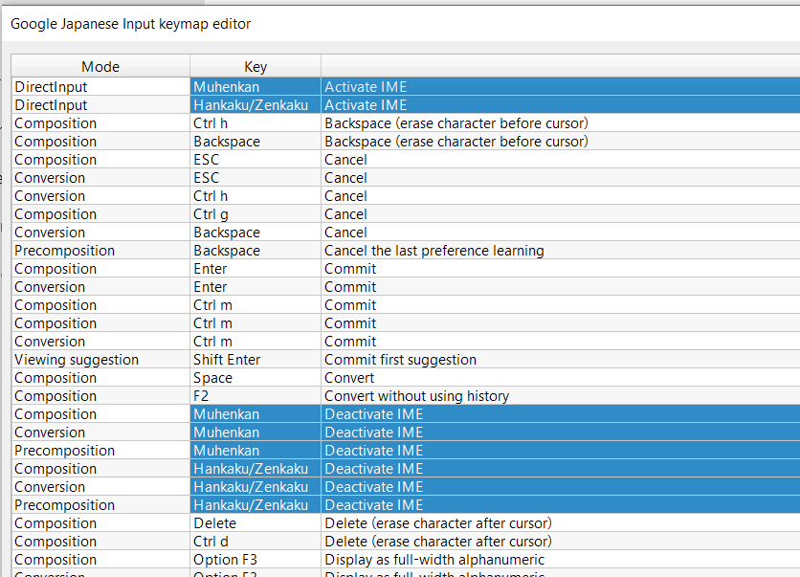The width and height of the screenshot is (800, 577).
Task: Select Muhenkan key in the Composition Deactivate IME row
Action: [256, 414]
